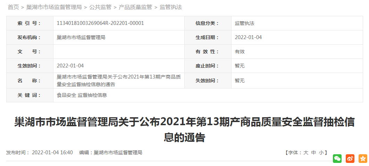
Task: Set font size to 小
Action: click(321, 153)
